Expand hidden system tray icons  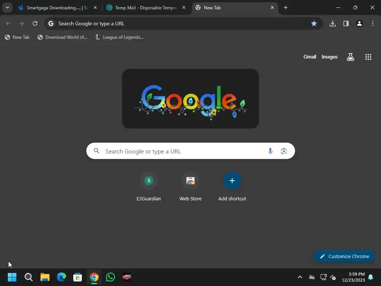click(x=300, y=277)
